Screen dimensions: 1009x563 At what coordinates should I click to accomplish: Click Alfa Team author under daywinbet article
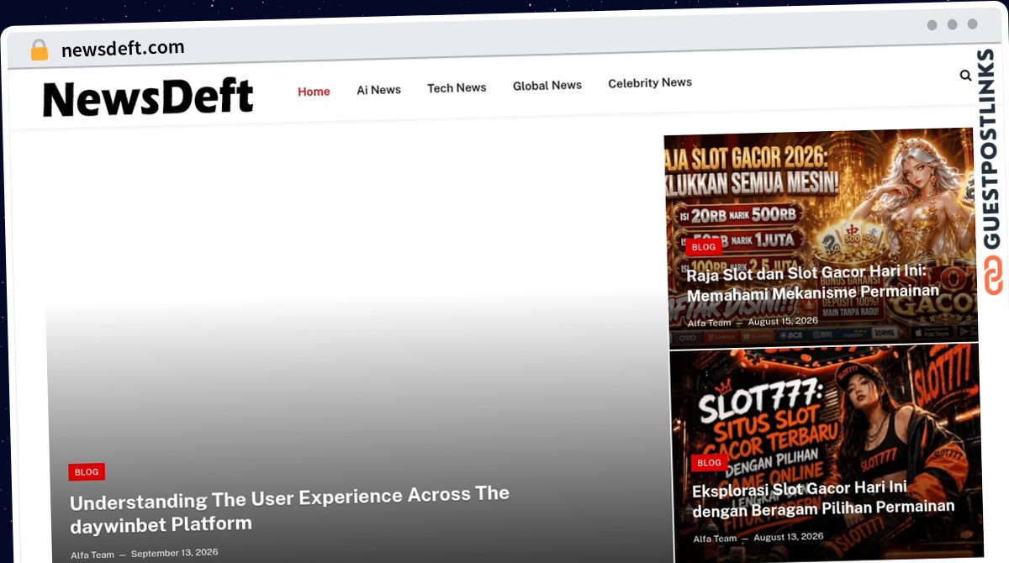tap(92, 555)
